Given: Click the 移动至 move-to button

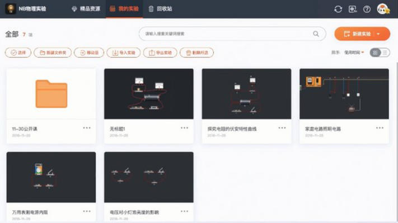Looking at the screenshot, I should click(x=89, y=53).
